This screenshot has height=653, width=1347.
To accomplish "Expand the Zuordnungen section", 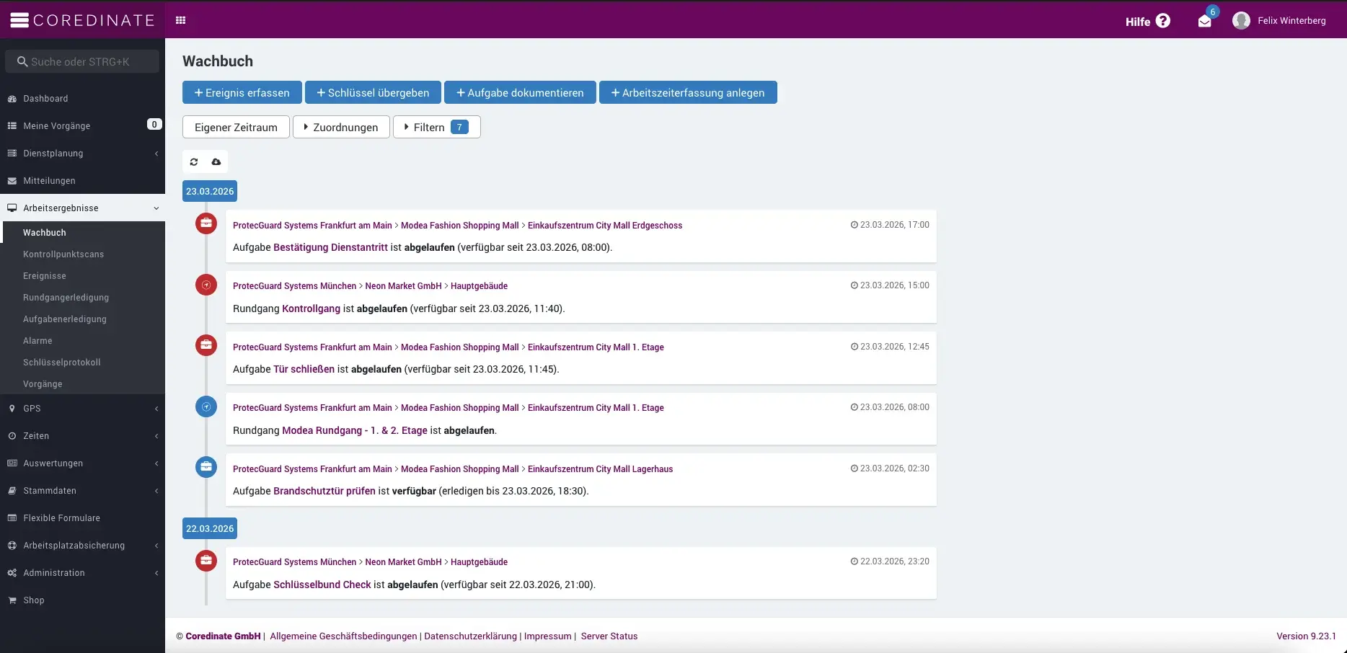I will pyautogui.click(x=341, y=127).
